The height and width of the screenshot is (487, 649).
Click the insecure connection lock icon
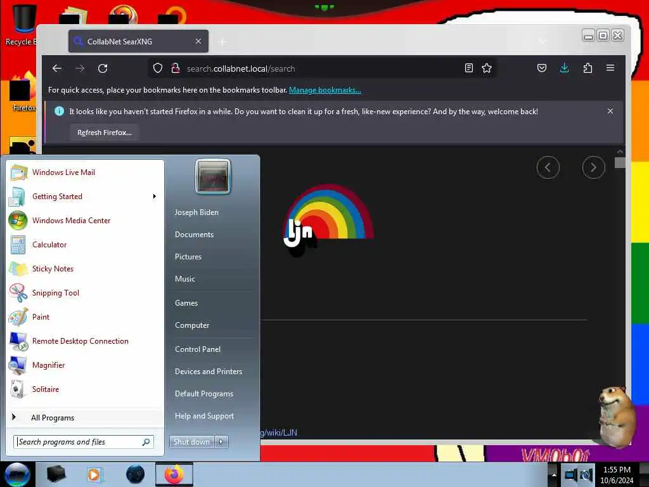click(176, 68)
